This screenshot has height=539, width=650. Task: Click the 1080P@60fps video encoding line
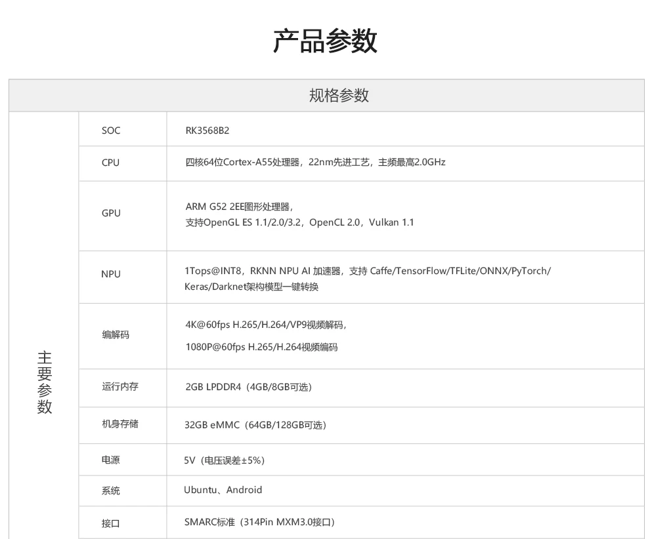point(261,347)
